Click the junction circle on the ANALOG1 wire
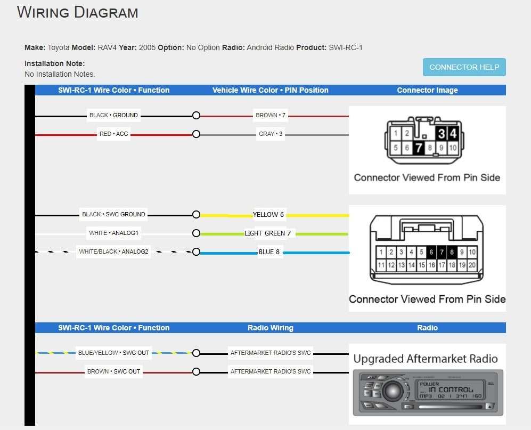This screenshot has height=430, width=531. click(x=196, y=233)
